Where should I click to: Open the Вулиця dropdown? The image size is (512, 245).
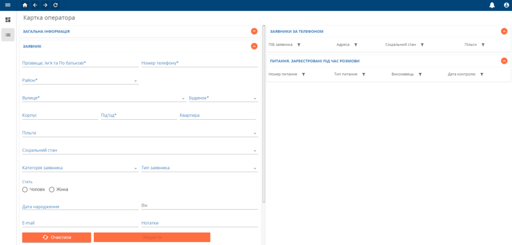point(104,98)
